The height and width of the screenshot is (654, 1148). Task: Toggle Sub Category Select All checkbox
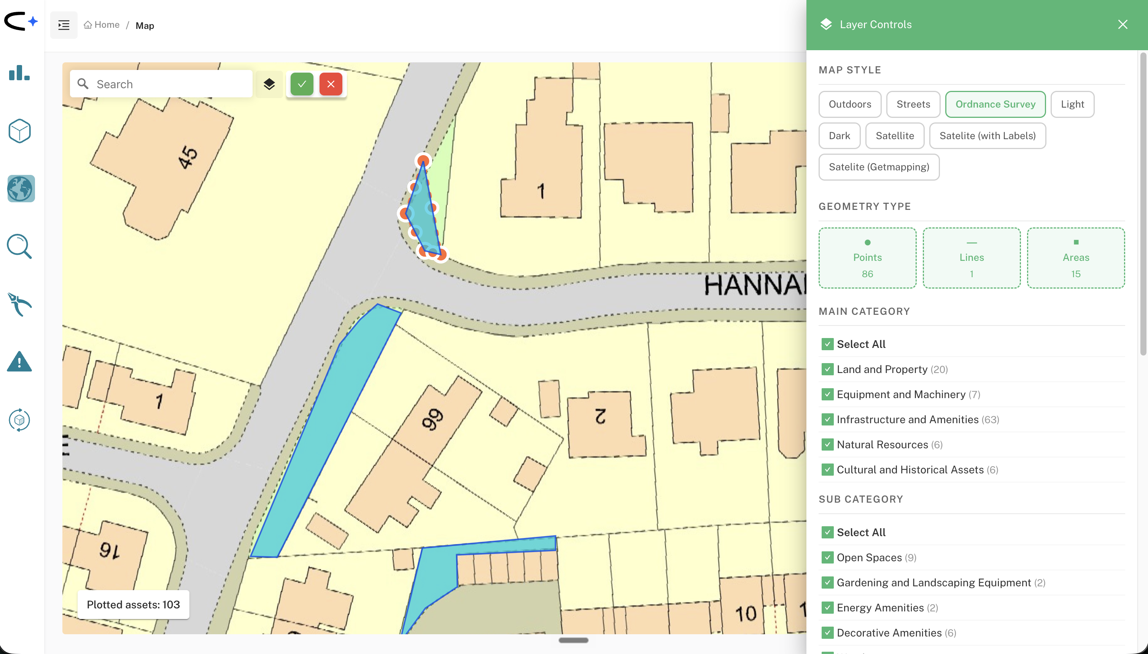click(827, 532)
